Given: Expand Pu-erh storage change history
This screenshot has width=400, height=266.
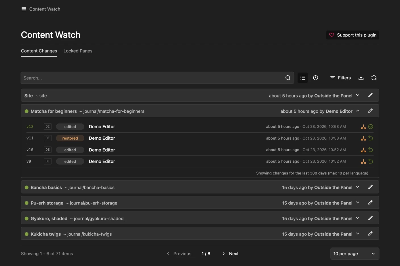Looking at the screenshot, I should coord(358,203).
